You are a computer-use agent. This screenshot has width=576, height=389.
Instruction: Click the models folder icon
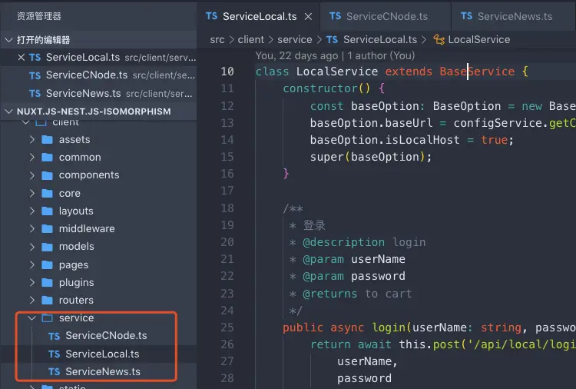coord(47,246)
